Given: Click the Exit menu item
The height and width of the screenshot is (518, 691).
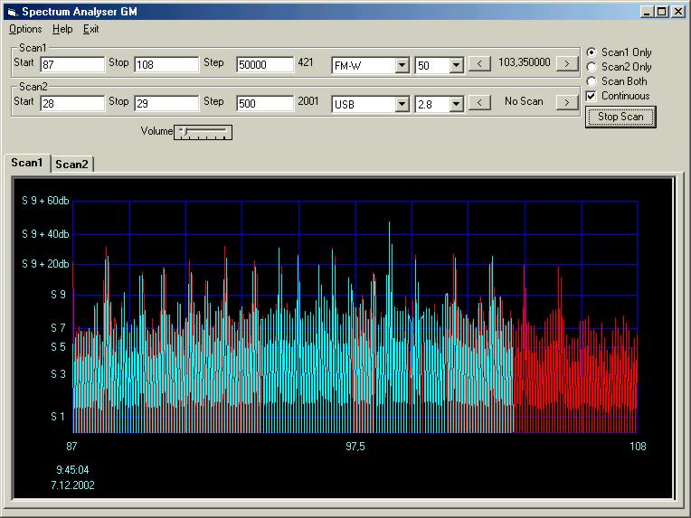Looking at the screenshot, I should tap(90, 29).
